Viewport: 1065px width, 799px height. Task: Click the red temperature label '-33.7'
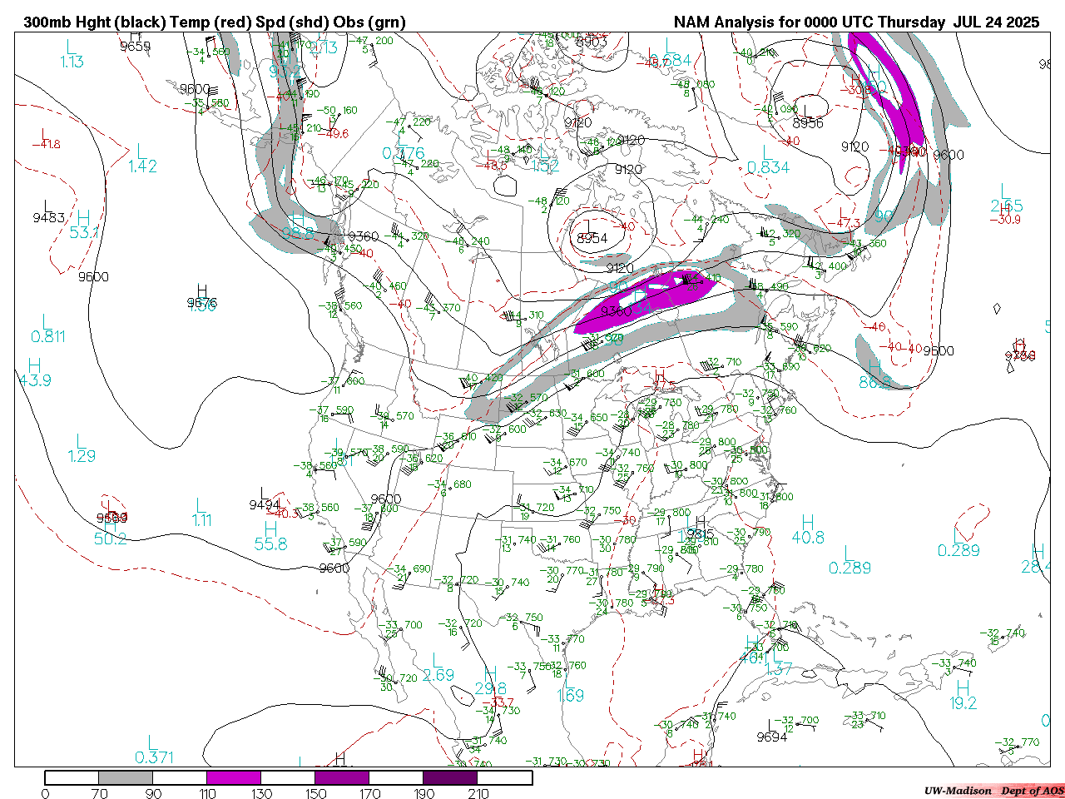500,703
